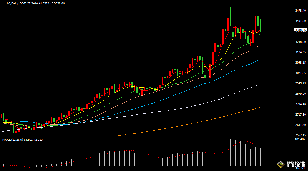Screen dimensions: 308x171
Task: Click the 3021.65 price scale label
Action: [x=301, y=73]
